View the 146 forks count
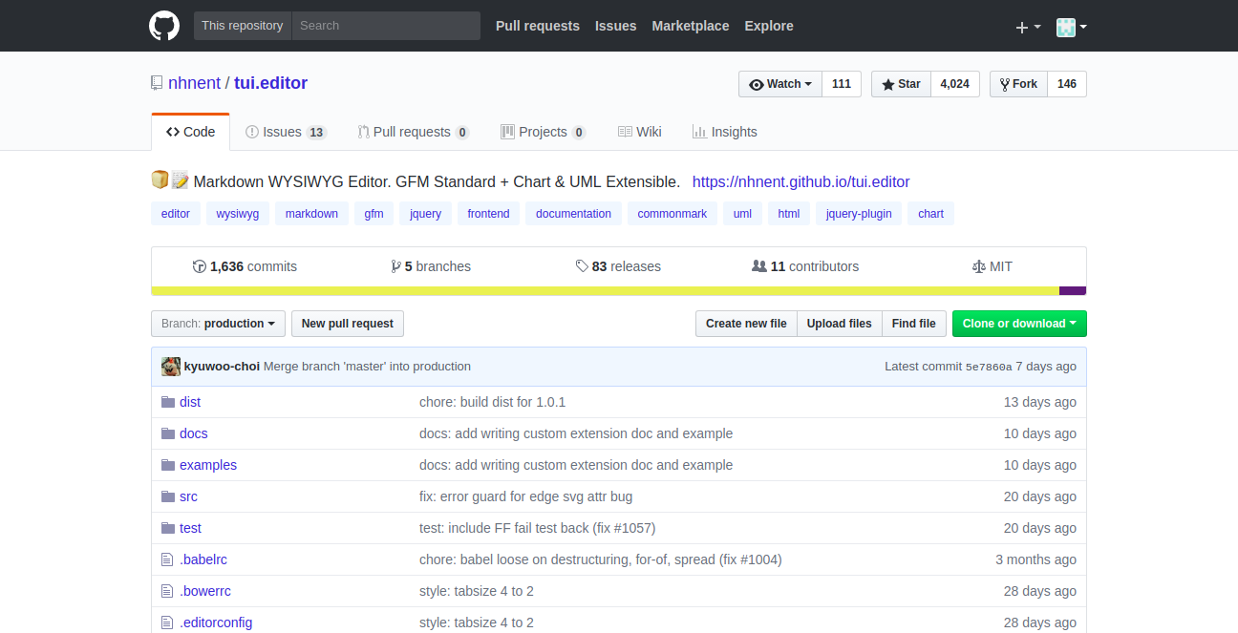1238x633 pixels. pos(1067,84)
